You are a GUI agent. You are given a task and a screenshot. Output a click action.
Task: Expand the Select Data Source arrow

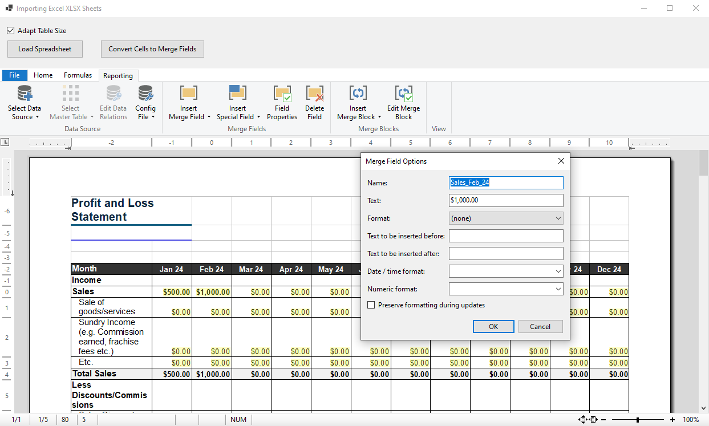[37, 117]
